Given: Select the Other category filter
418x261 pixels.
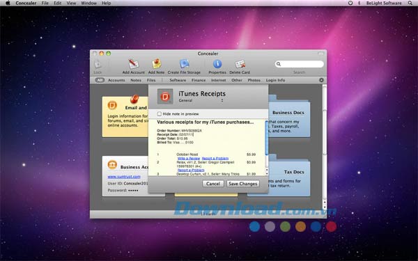Looking at the screenshot, I should [237, 80].
